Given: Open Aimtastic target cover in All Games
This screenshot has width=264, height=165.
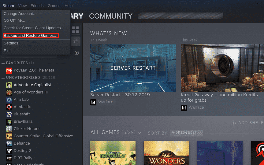Looking at the screenshot, I should [x=258, y=153].
